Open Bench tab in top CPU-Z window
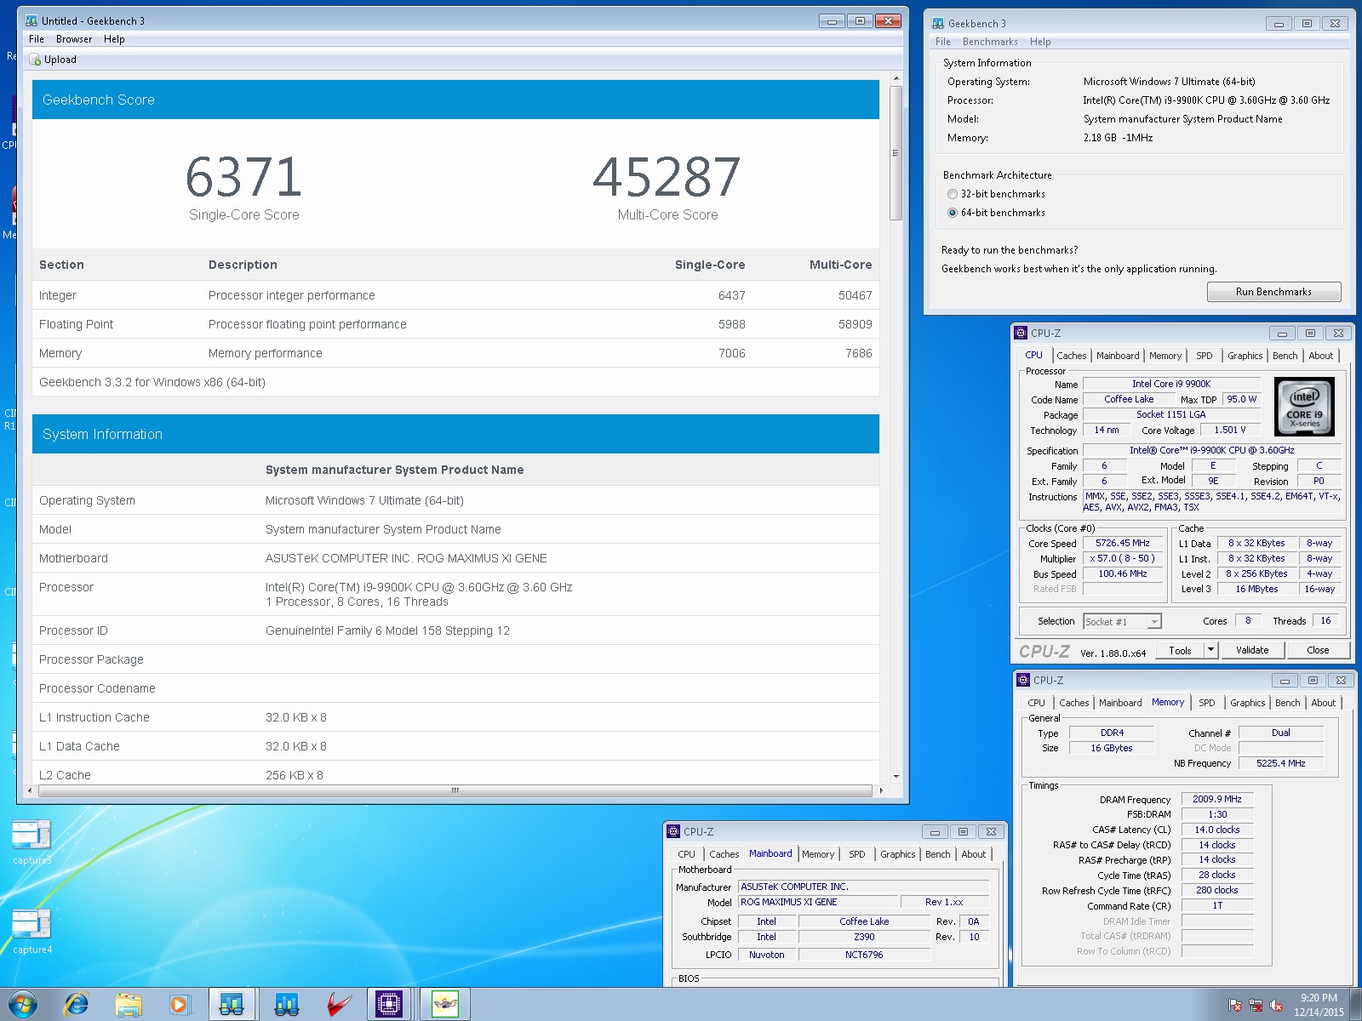This screenshot has width=1362, height=1021. (1285, 356)
